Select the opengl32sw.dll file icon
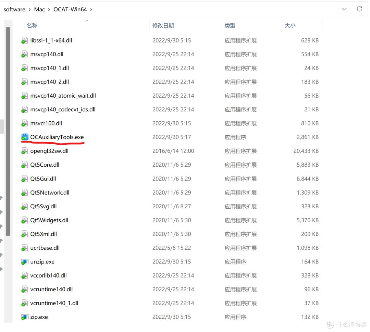Viewport: 370px width, 332px height. [x=25, y=151]
